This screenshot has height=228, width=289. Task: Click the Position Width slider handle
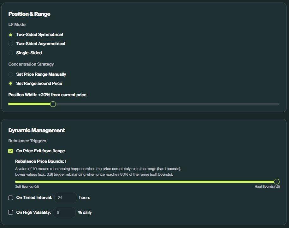(53, 104)
